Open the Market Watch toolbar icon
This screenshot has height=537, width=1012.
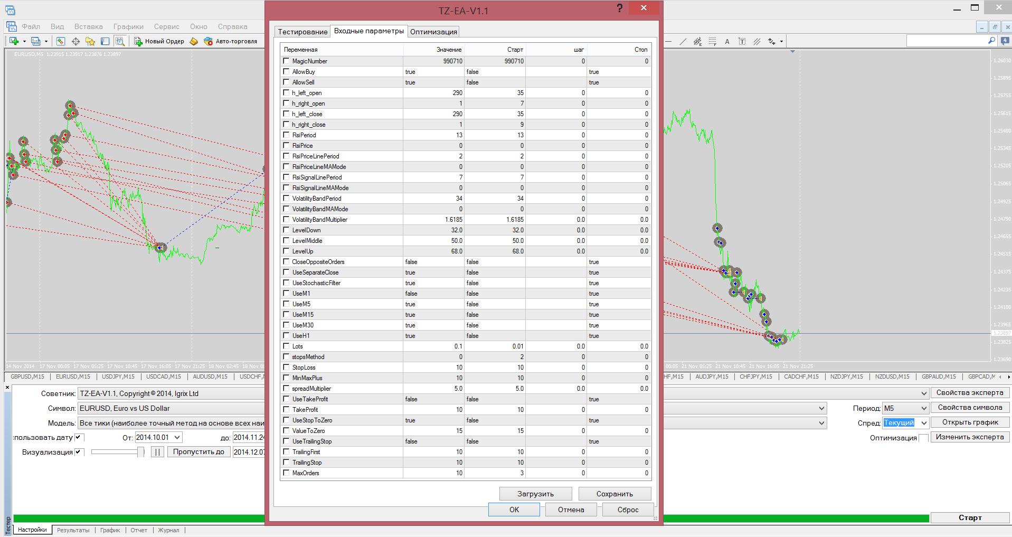pos(61,41)
